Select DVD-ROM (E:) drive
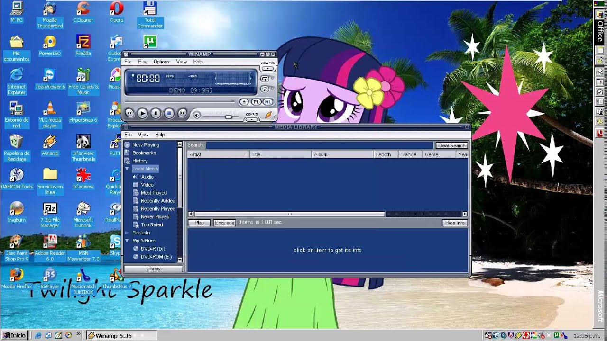 (156, 257)
